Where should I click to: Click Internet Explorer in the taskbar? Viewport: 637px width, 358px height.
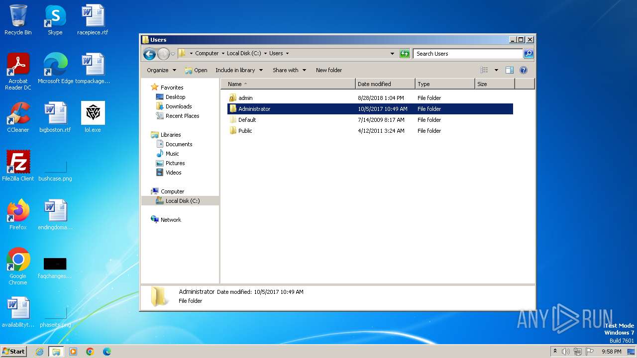[39, 352]
